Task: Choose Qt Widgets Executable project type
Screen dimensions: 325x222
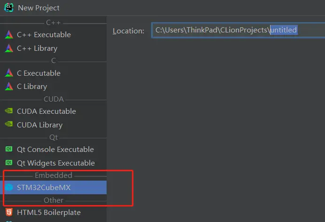Action: click(55, 163)
